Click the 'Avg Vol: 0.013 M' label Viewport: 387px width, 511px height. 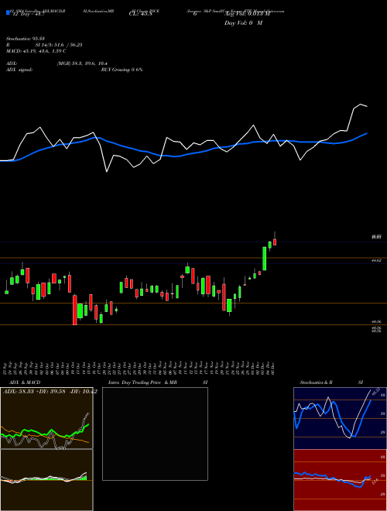click(247, 14)
